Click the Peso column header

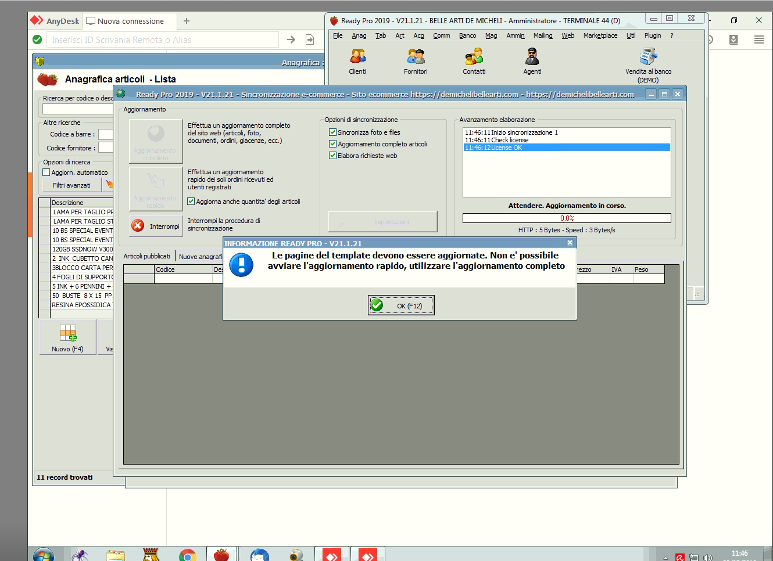click(x=648, y=269)
